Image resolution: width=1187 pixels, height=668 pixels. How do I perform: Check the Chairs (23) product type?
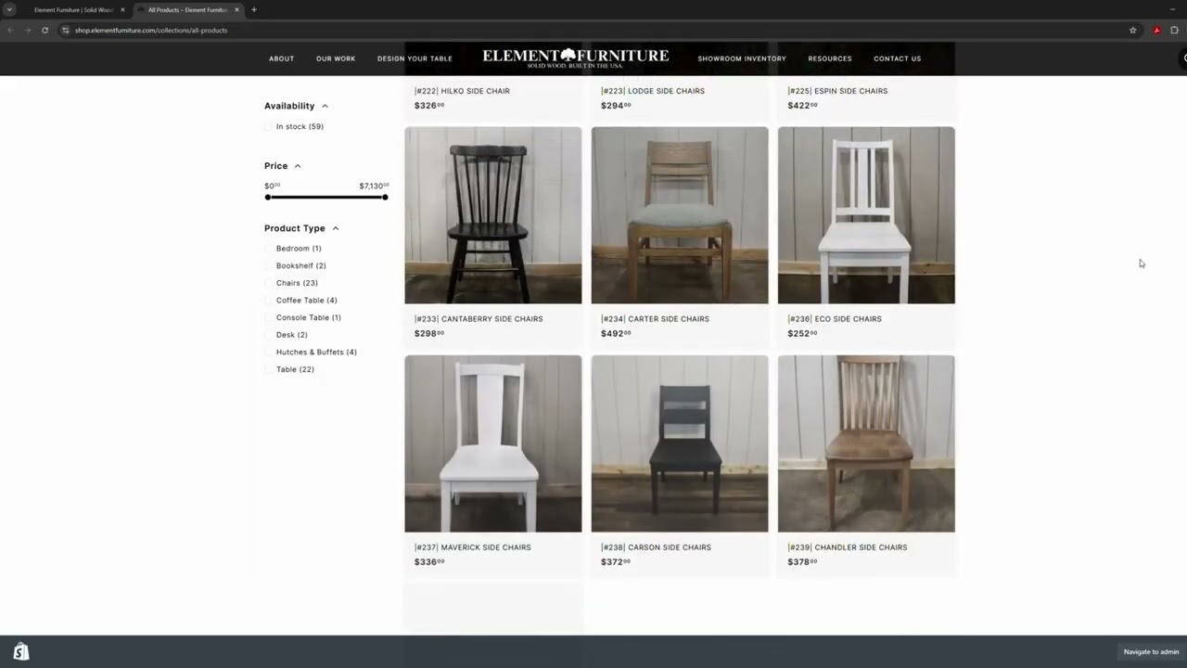pyautogui.click(x=269, y=283)
